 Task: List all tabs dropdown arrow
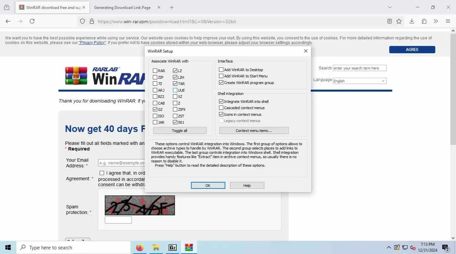click(390, 7)
